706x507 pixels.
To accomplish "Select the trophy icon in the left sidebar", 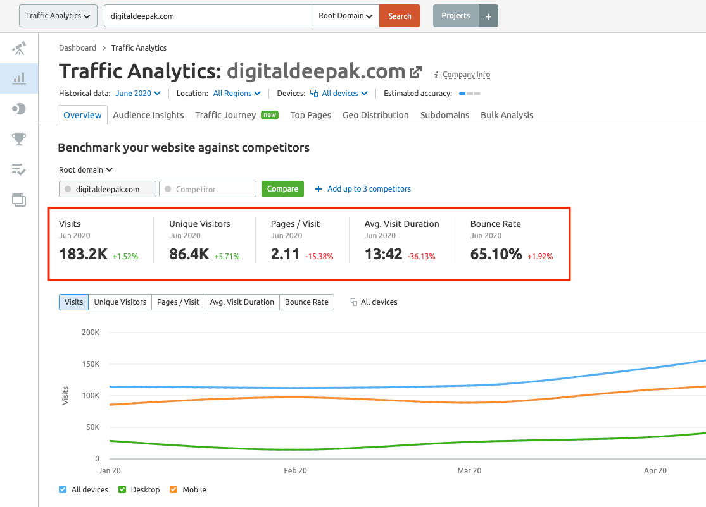I will (x=18, y=139).
